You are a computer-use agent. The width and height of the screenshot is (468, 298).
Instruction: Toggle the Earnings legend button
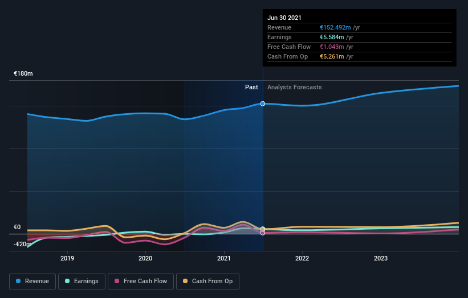point(82,282)
